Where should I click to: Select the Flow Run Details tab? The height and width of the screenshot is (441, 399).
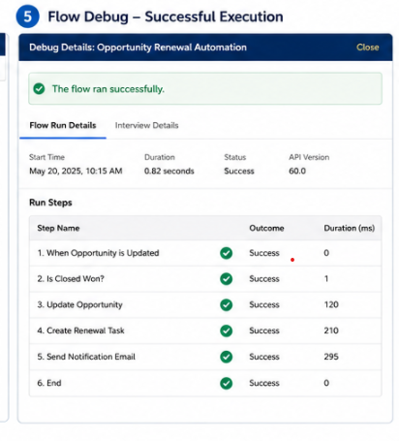point(63,125)
